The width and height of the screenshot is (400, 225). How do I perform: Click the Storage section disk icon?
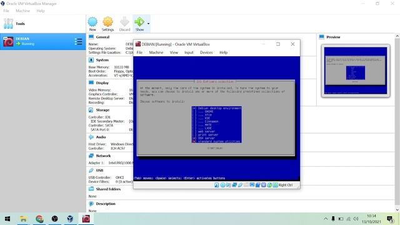point(91,110)
